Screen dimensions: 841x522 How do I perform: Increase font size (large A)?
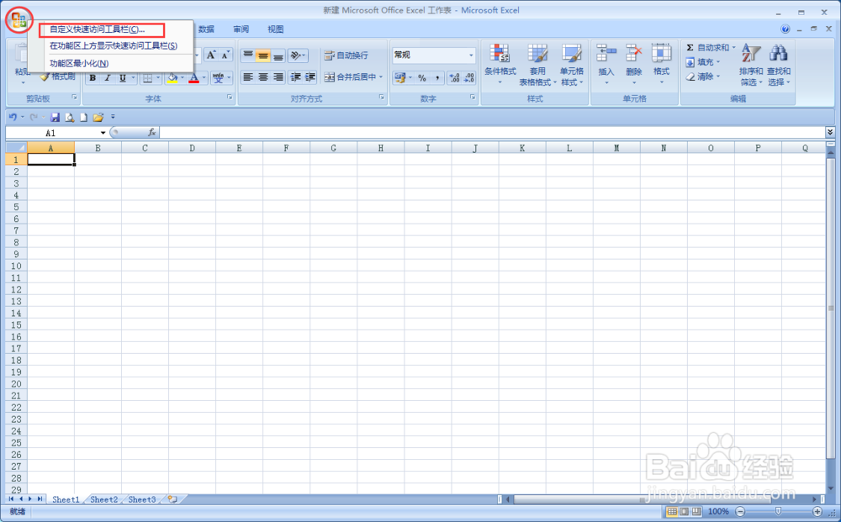click(211, 55)
